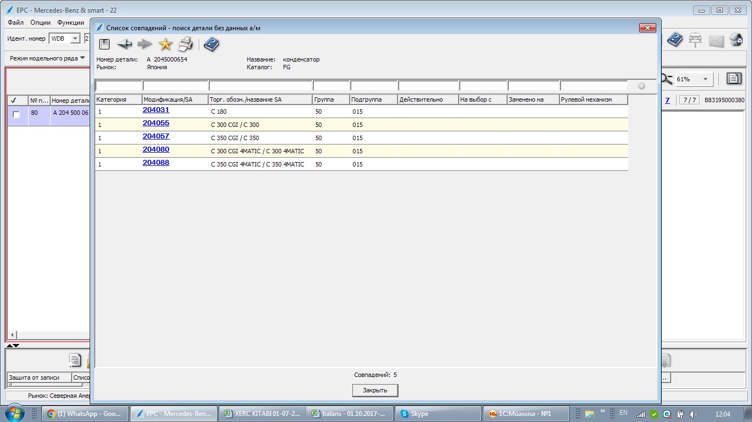This screenshot has height=422, width=752.
Task: Click the envelope mail icon
Action: pyautogui.click(x=716, y=40)
